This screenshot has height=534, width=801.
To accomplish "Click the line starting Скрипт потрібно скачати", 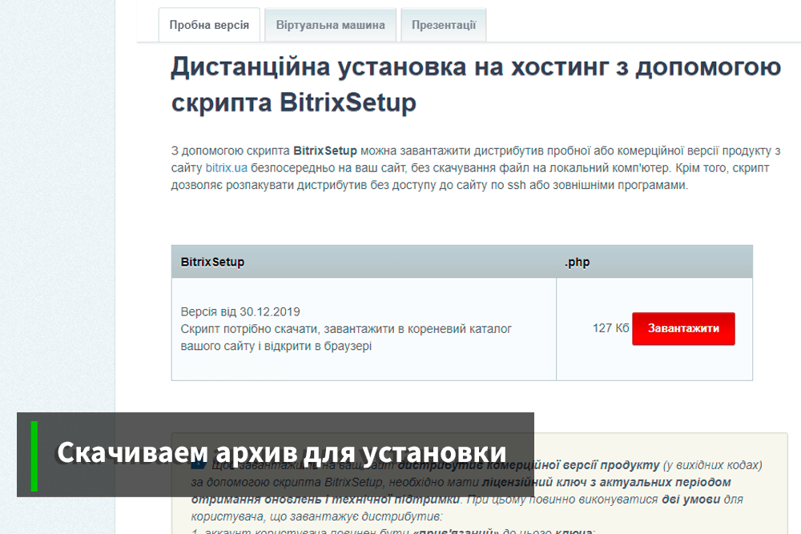I will coord(346,329).
